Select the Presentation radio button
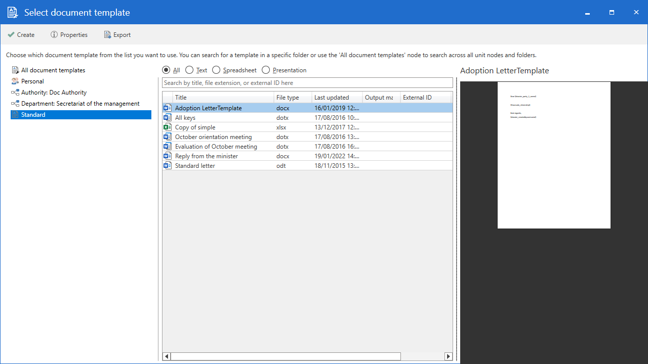Viewport: 648px width, 364px height. (x=266, y=70)
